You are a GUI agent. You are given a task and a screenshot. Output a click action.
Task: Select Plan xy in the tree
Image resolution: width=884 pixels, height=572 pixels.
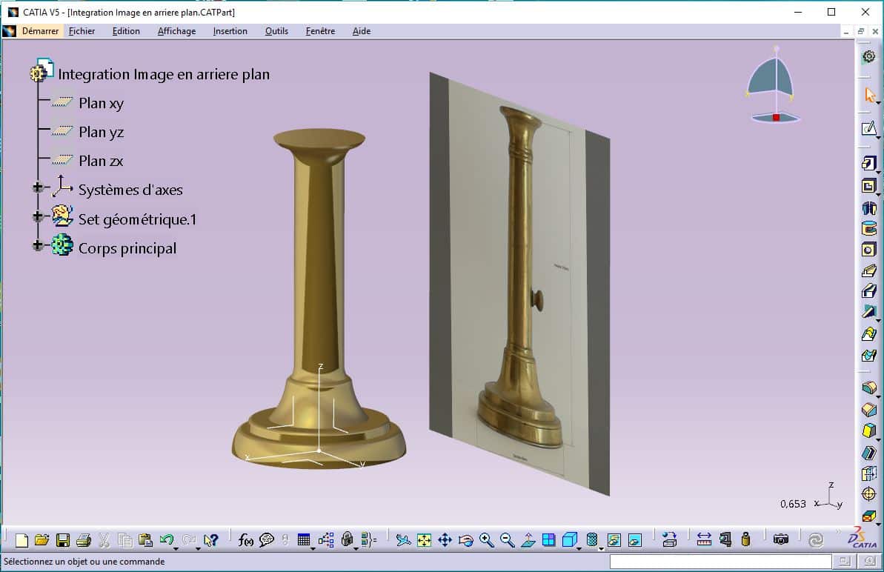(101, 103)
